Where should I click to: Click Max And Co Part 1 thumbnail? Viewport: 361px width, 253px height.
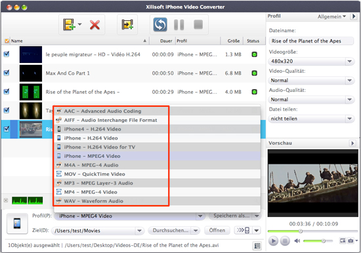pos(31,73)
